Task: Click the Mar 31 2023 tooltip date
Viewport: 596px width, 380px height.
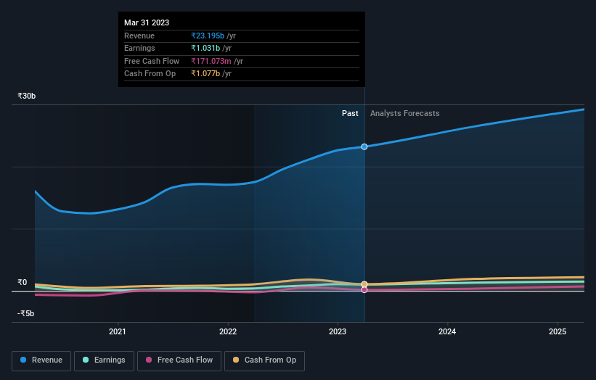Action: pyautogui.click(x=147, y=22)
